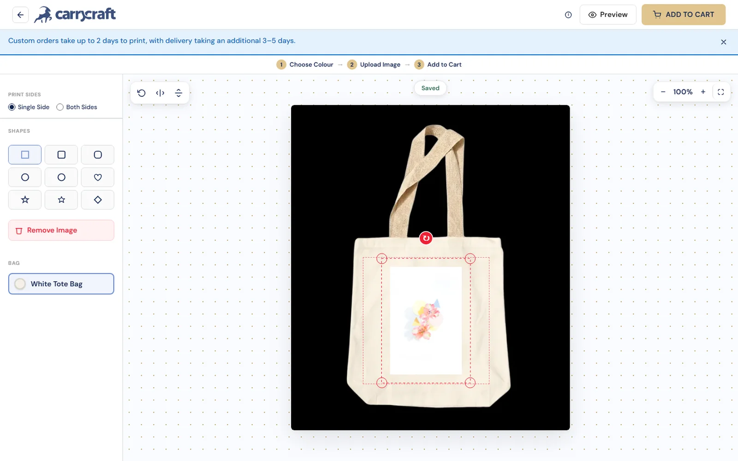Select the White Tote Bag option
This screenshot has width=738, height=461.
[61, 284]
